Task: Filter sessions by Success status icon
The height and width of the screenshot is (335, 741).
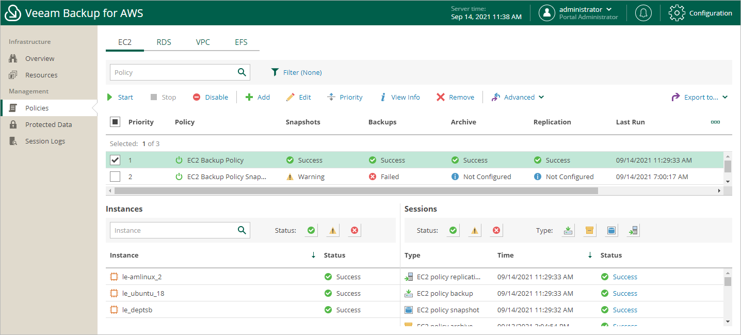Action: pos(453,230)
